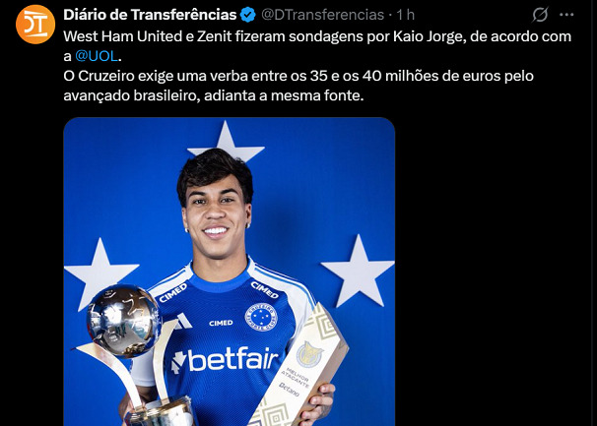The height and width of the screenshot is (426, 597).
Task: Open the player photo at his face
Action: [217, 213]
